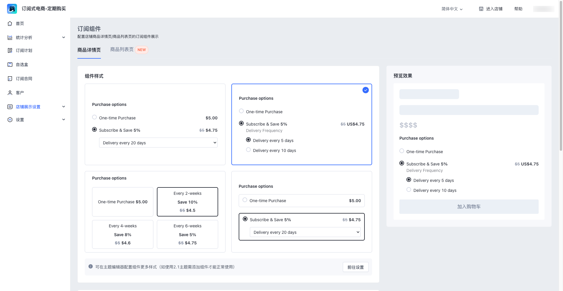Click the 前往设置 button
The width and height of the screenshot is (563, 291).
pyautogui.click(x=355, y=267)
